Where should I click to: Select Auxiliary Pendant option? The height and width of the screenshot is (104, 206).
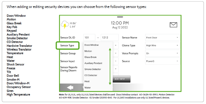pyautogui.click(x=93, y=63)
